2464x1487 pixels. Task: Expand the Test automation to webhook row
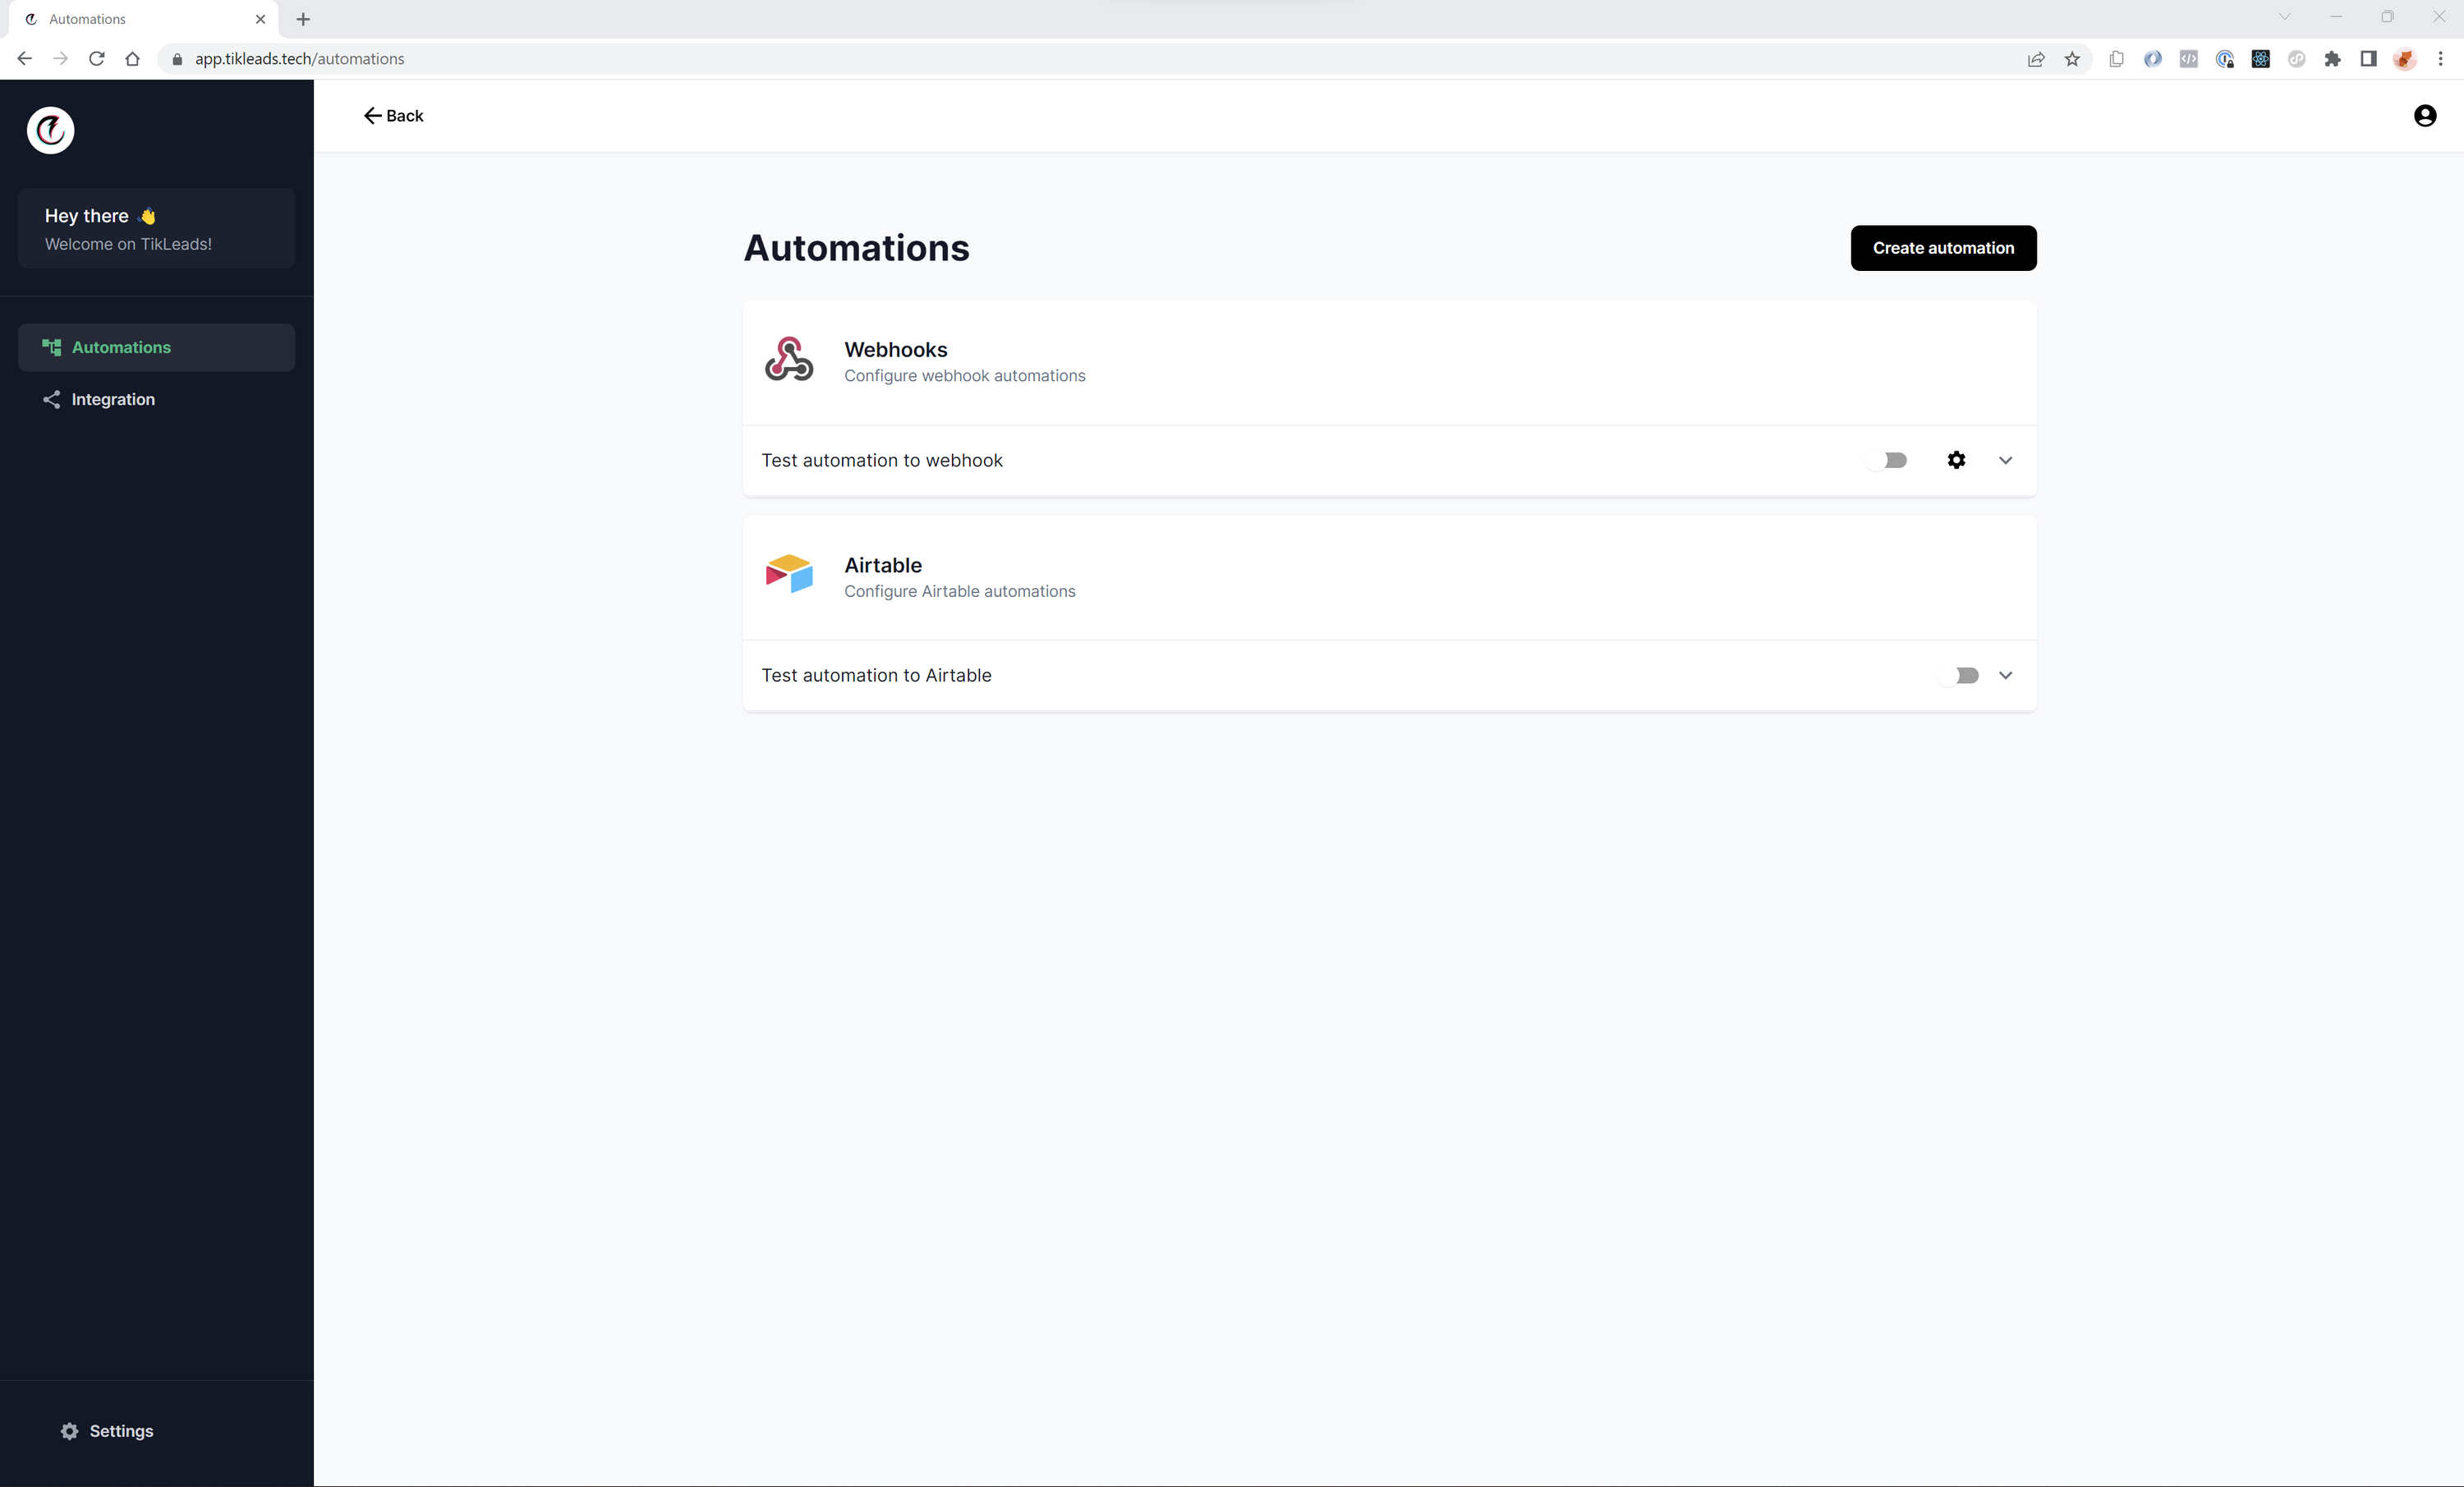tap(2006, 460)
